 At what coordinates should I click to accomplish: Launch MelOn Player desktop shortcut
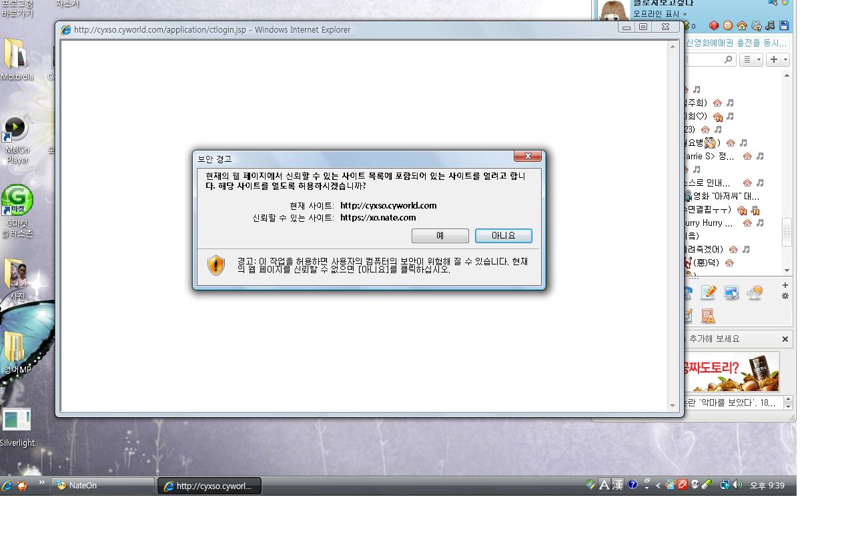click(x=16, y=140)
